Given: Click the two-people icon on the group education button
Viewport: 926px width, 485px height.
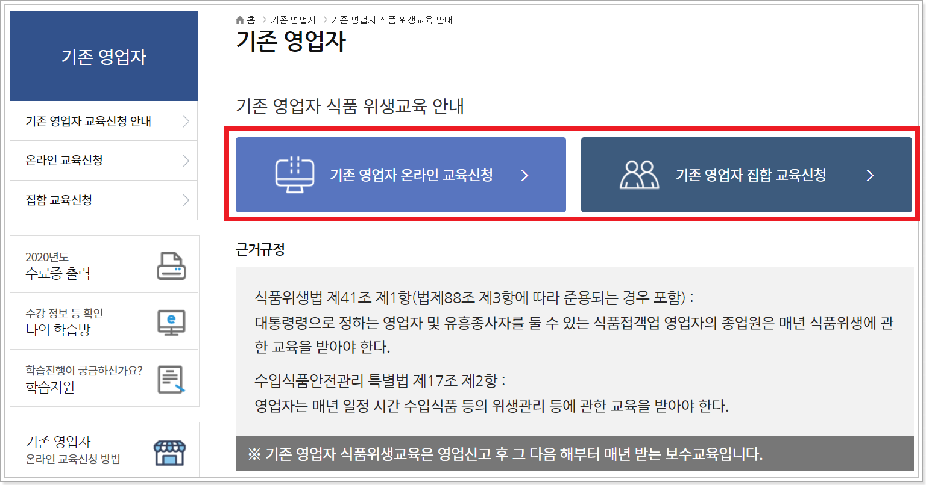Looking at the screenshot, I should [x=639, y=175].
